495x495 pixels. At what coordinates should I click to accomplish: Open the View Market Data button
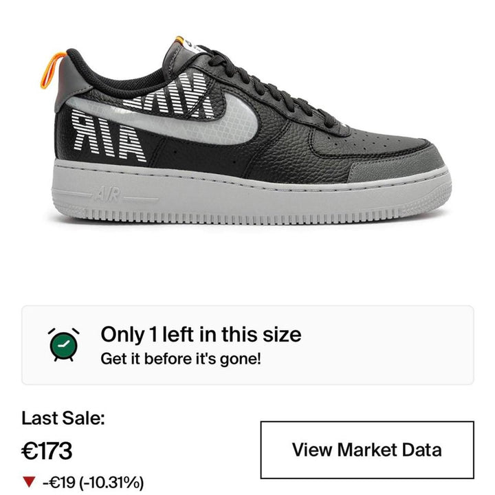click(367, 450)
